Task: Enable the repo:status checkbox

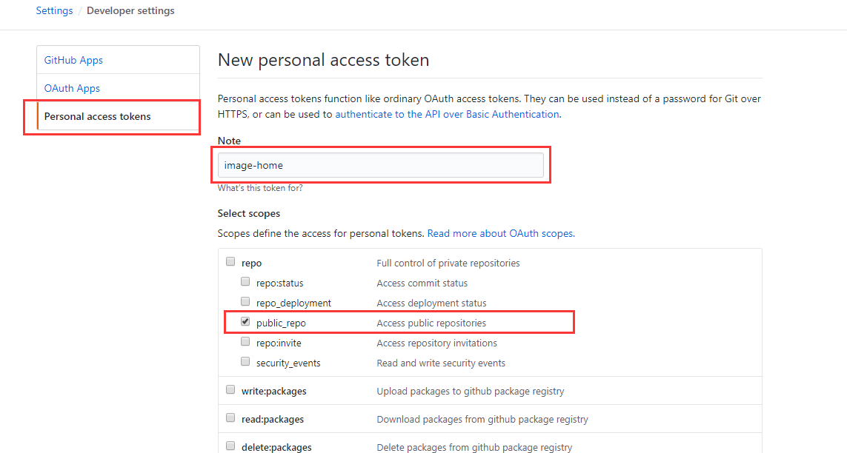Action: click(x=245, y=282)
